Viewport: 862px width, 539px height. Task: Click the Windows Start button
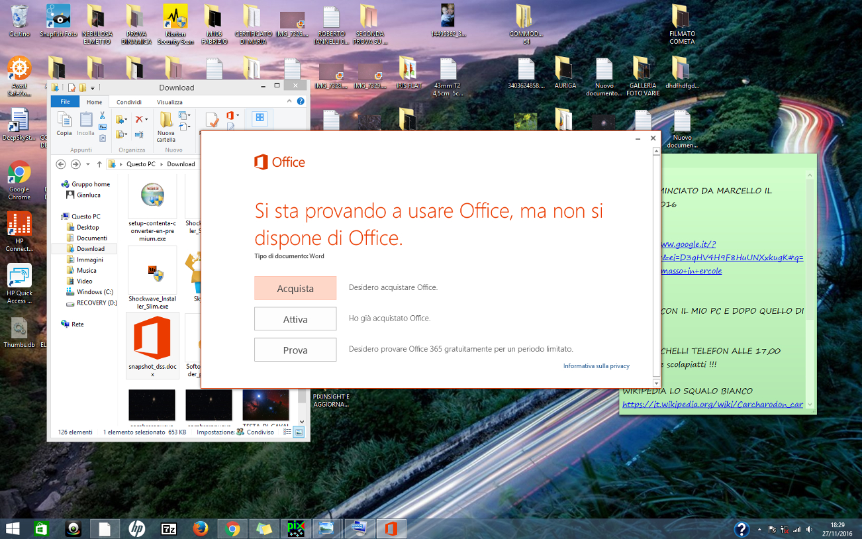click(x=13, y=528)
